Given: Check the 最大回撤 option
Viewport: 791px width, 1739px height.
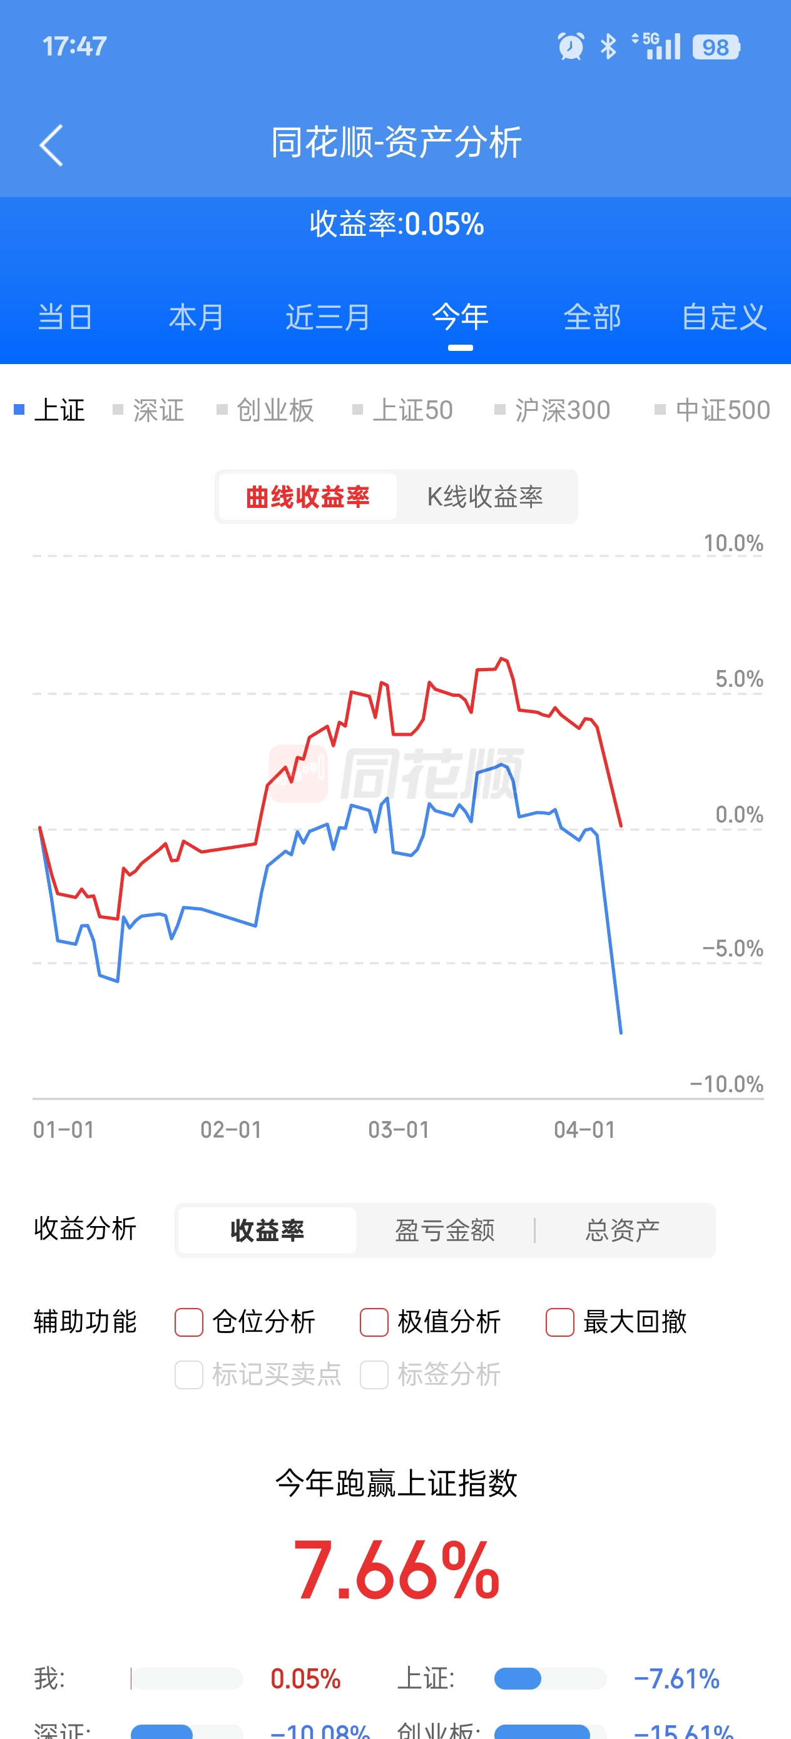Looking at the screenshot, I should [560, 1322].
